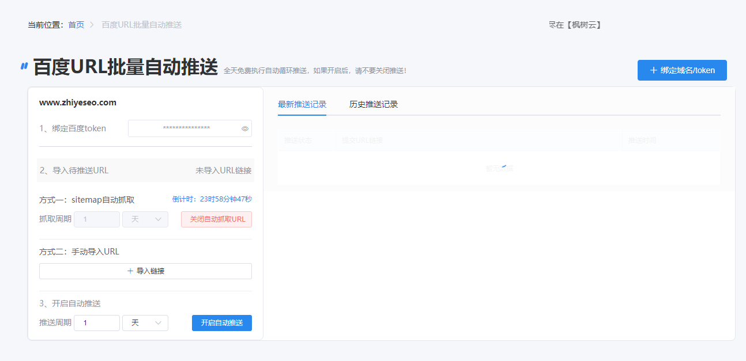Click the 绑定域名/token button
This screenshot has width=746, height=361.
pyautogui.click(x=682, y=70)
